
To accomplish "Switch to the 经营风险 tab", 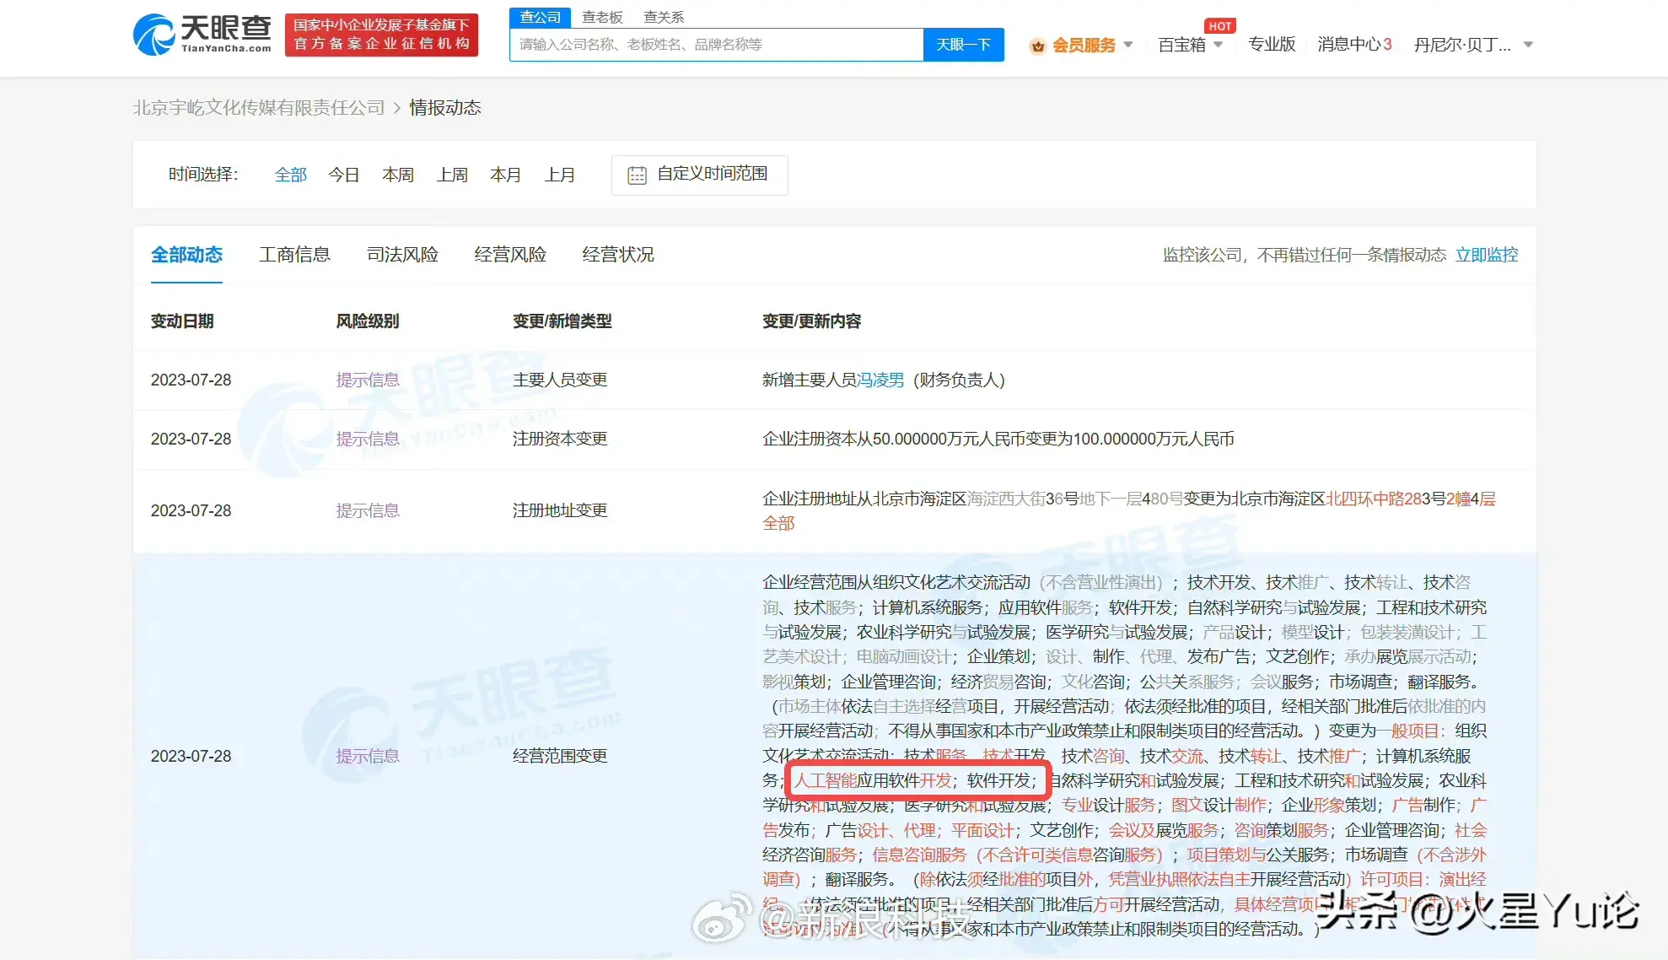I will tap(510, 255).
